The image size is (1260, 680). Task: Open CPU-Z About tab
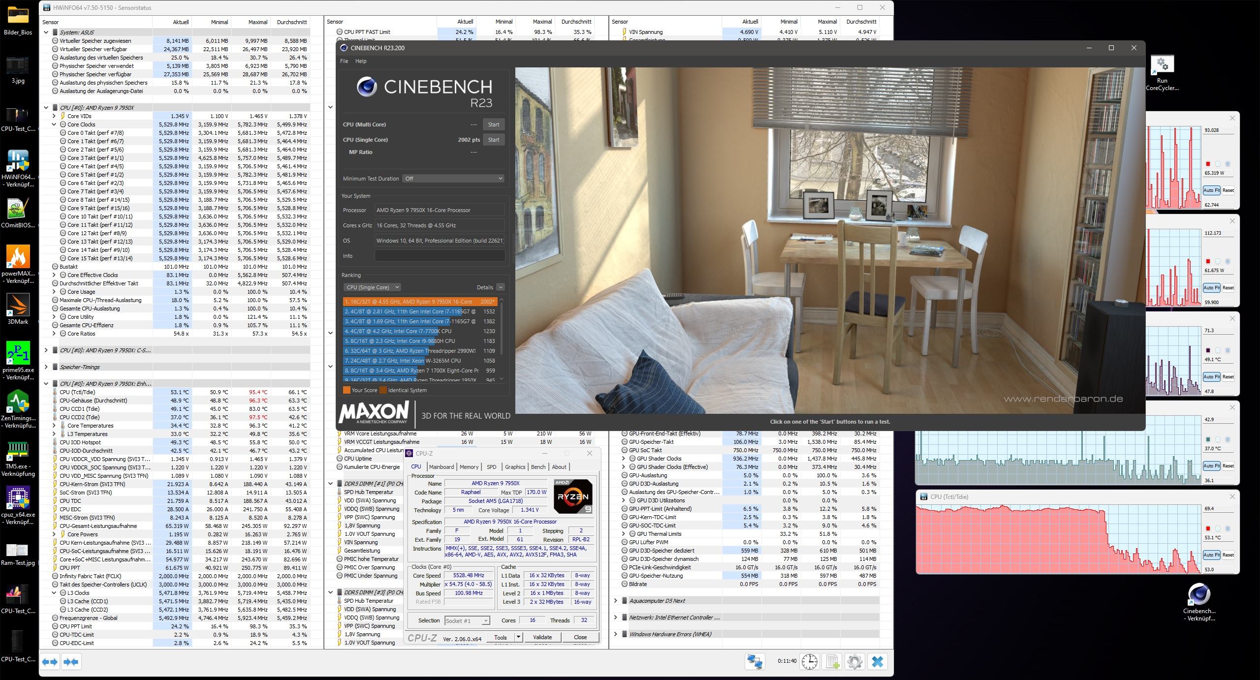pos(559,467)
